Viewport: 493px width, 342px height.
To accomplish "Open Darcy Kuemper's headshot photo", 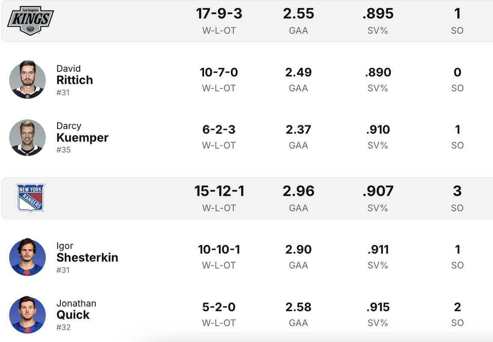I will [x=27, y=137].
